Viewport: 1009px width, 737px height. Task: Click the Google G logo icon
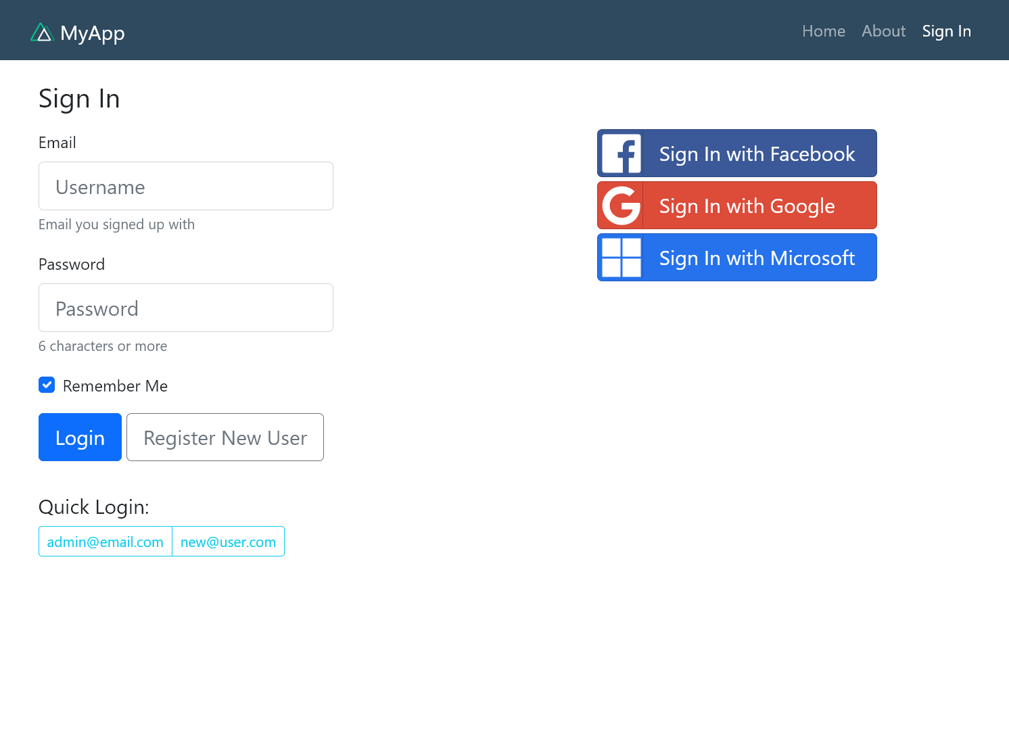point(621,206)
